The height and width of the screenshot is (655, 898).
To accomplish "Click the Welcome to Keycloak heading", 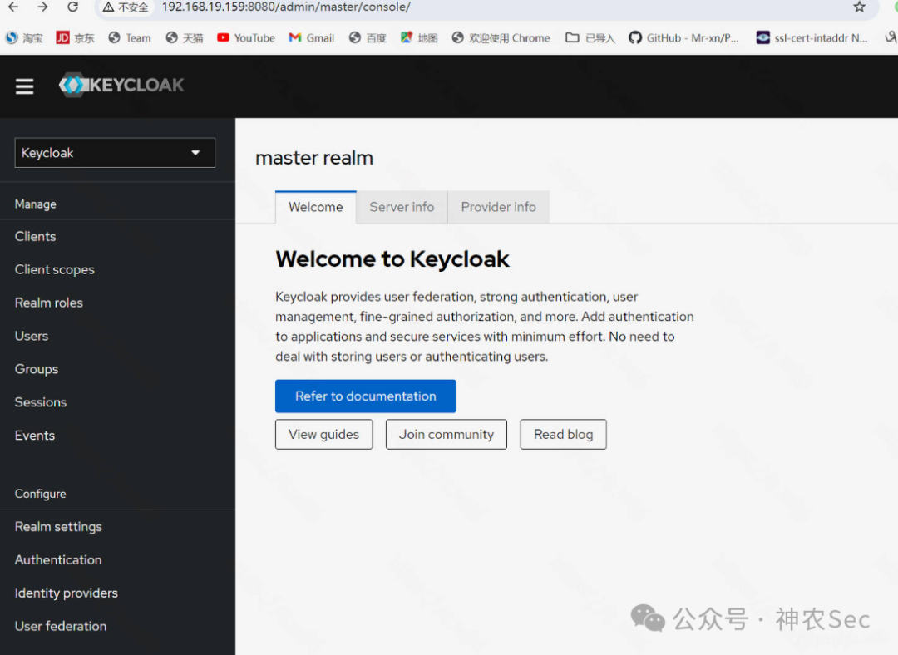I will click(x=392, y=259).
